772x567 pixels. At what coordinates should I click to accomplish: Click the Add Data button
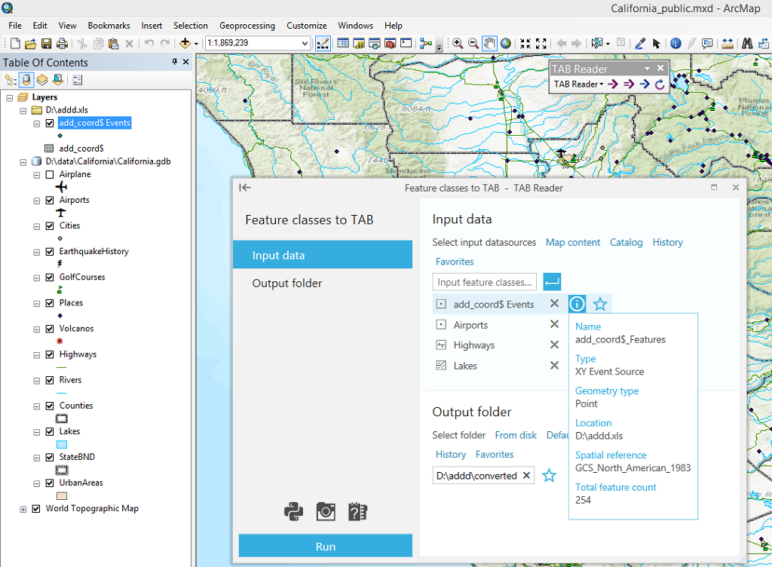tap(185, 43)
